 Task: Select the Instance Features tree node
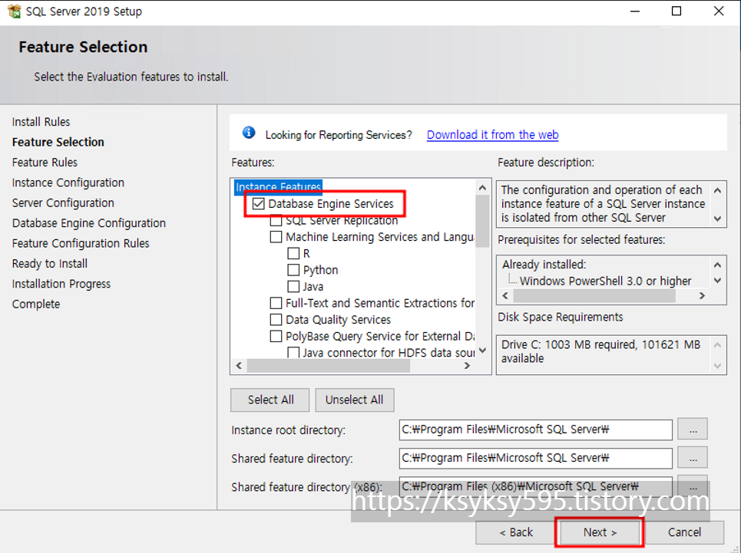(x=278, y=187)
